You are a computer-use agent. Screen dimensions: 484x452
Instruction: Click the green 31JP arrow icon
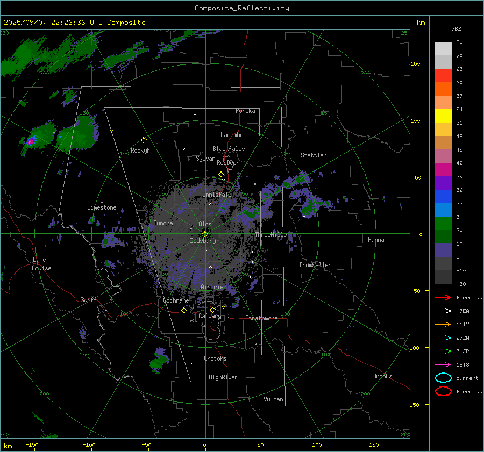point(443,351)
